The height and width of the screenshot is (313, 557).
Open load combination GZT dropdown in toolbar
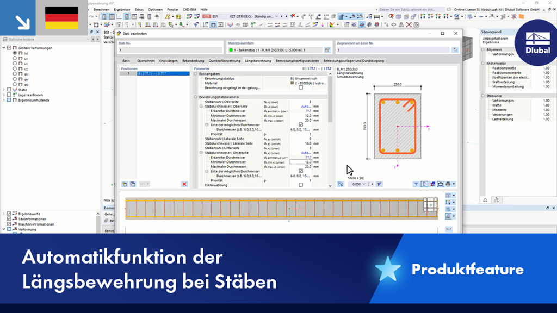point(276,16)
